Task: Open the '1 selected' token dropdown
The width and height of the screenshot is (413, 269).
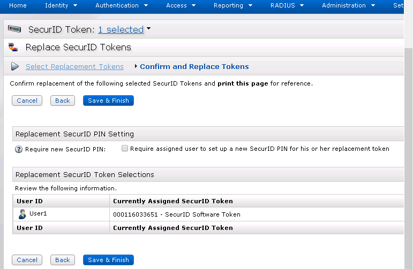Action: coord(124,29)
